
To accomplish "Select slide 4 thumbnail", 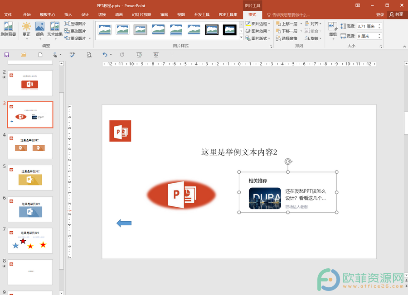I will coord(30,146).
